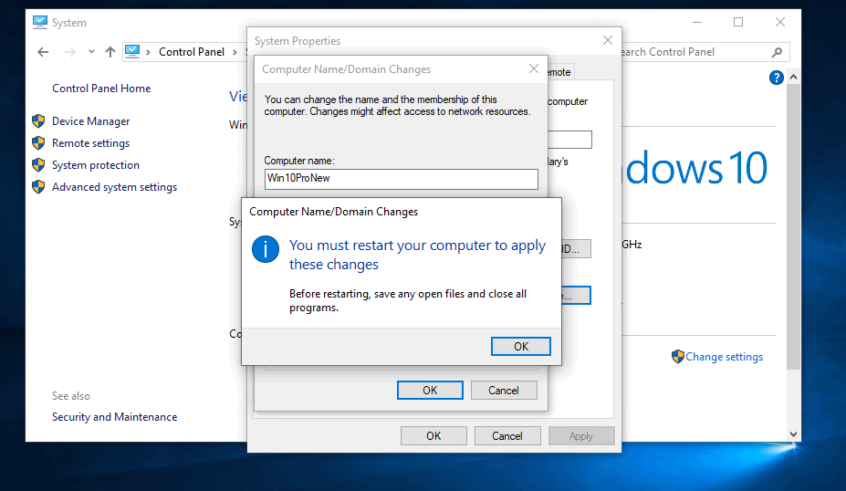Open Help with the blue question mark icon
The height and width of the screenshot is (491, 846).
click(776, 78)
